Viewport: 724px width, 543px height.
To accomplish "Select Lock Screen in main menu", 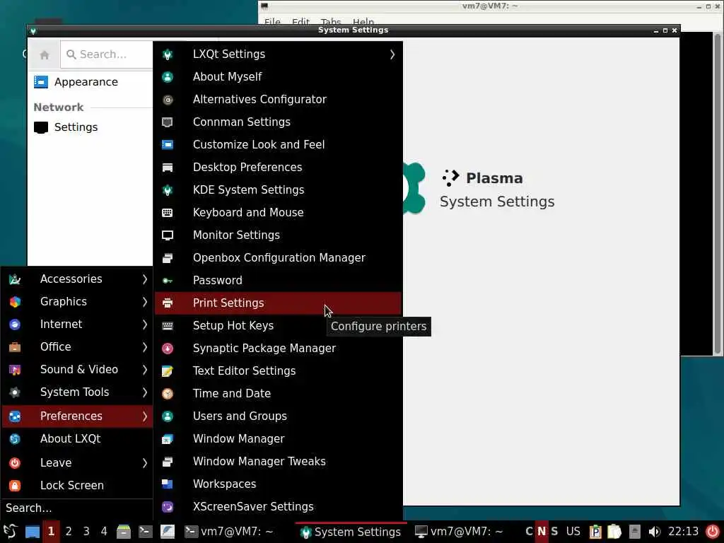I will pos(77,485).
